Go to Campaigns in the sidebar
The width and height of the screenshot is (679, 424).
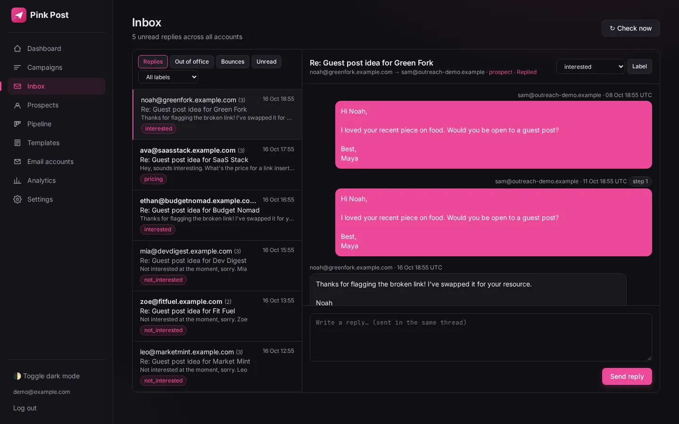56,67
